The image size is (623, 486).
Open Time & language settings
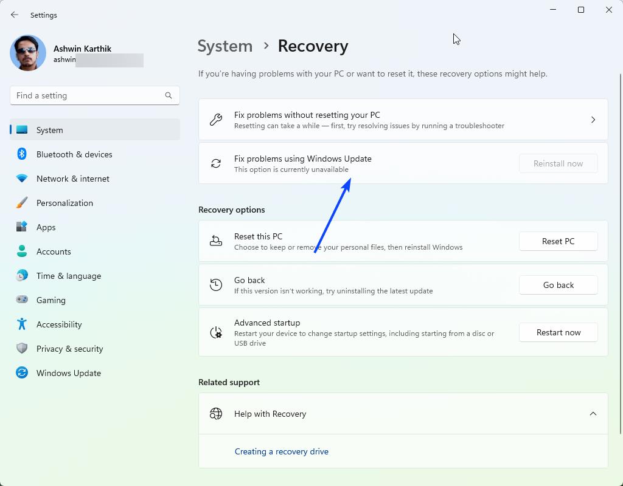click(21, 276)
